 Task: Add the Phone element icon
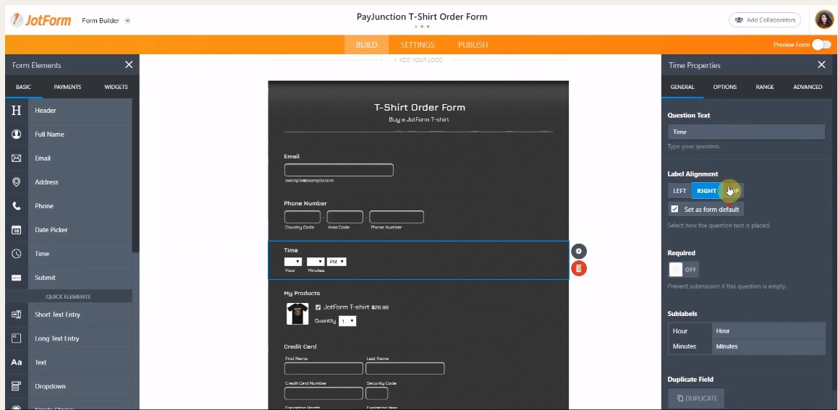click(17, 206)
